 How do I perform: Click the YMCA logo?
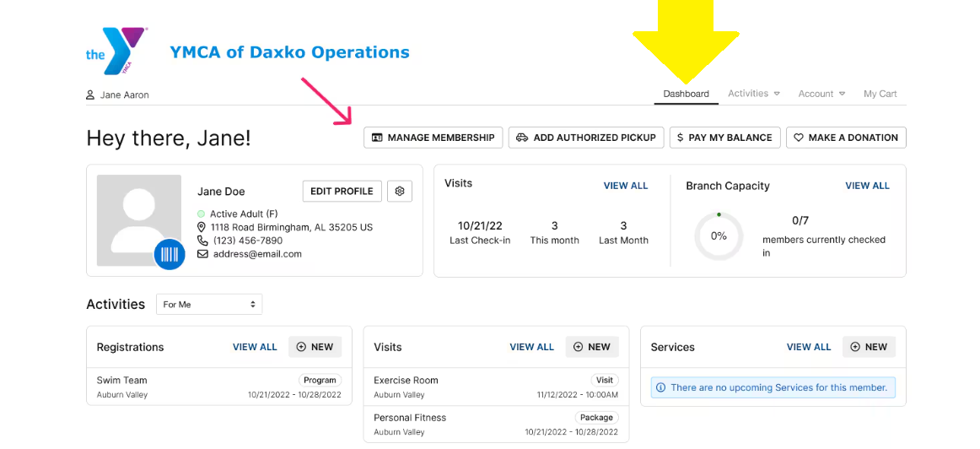pyautogui.click(x=116, y=51)
